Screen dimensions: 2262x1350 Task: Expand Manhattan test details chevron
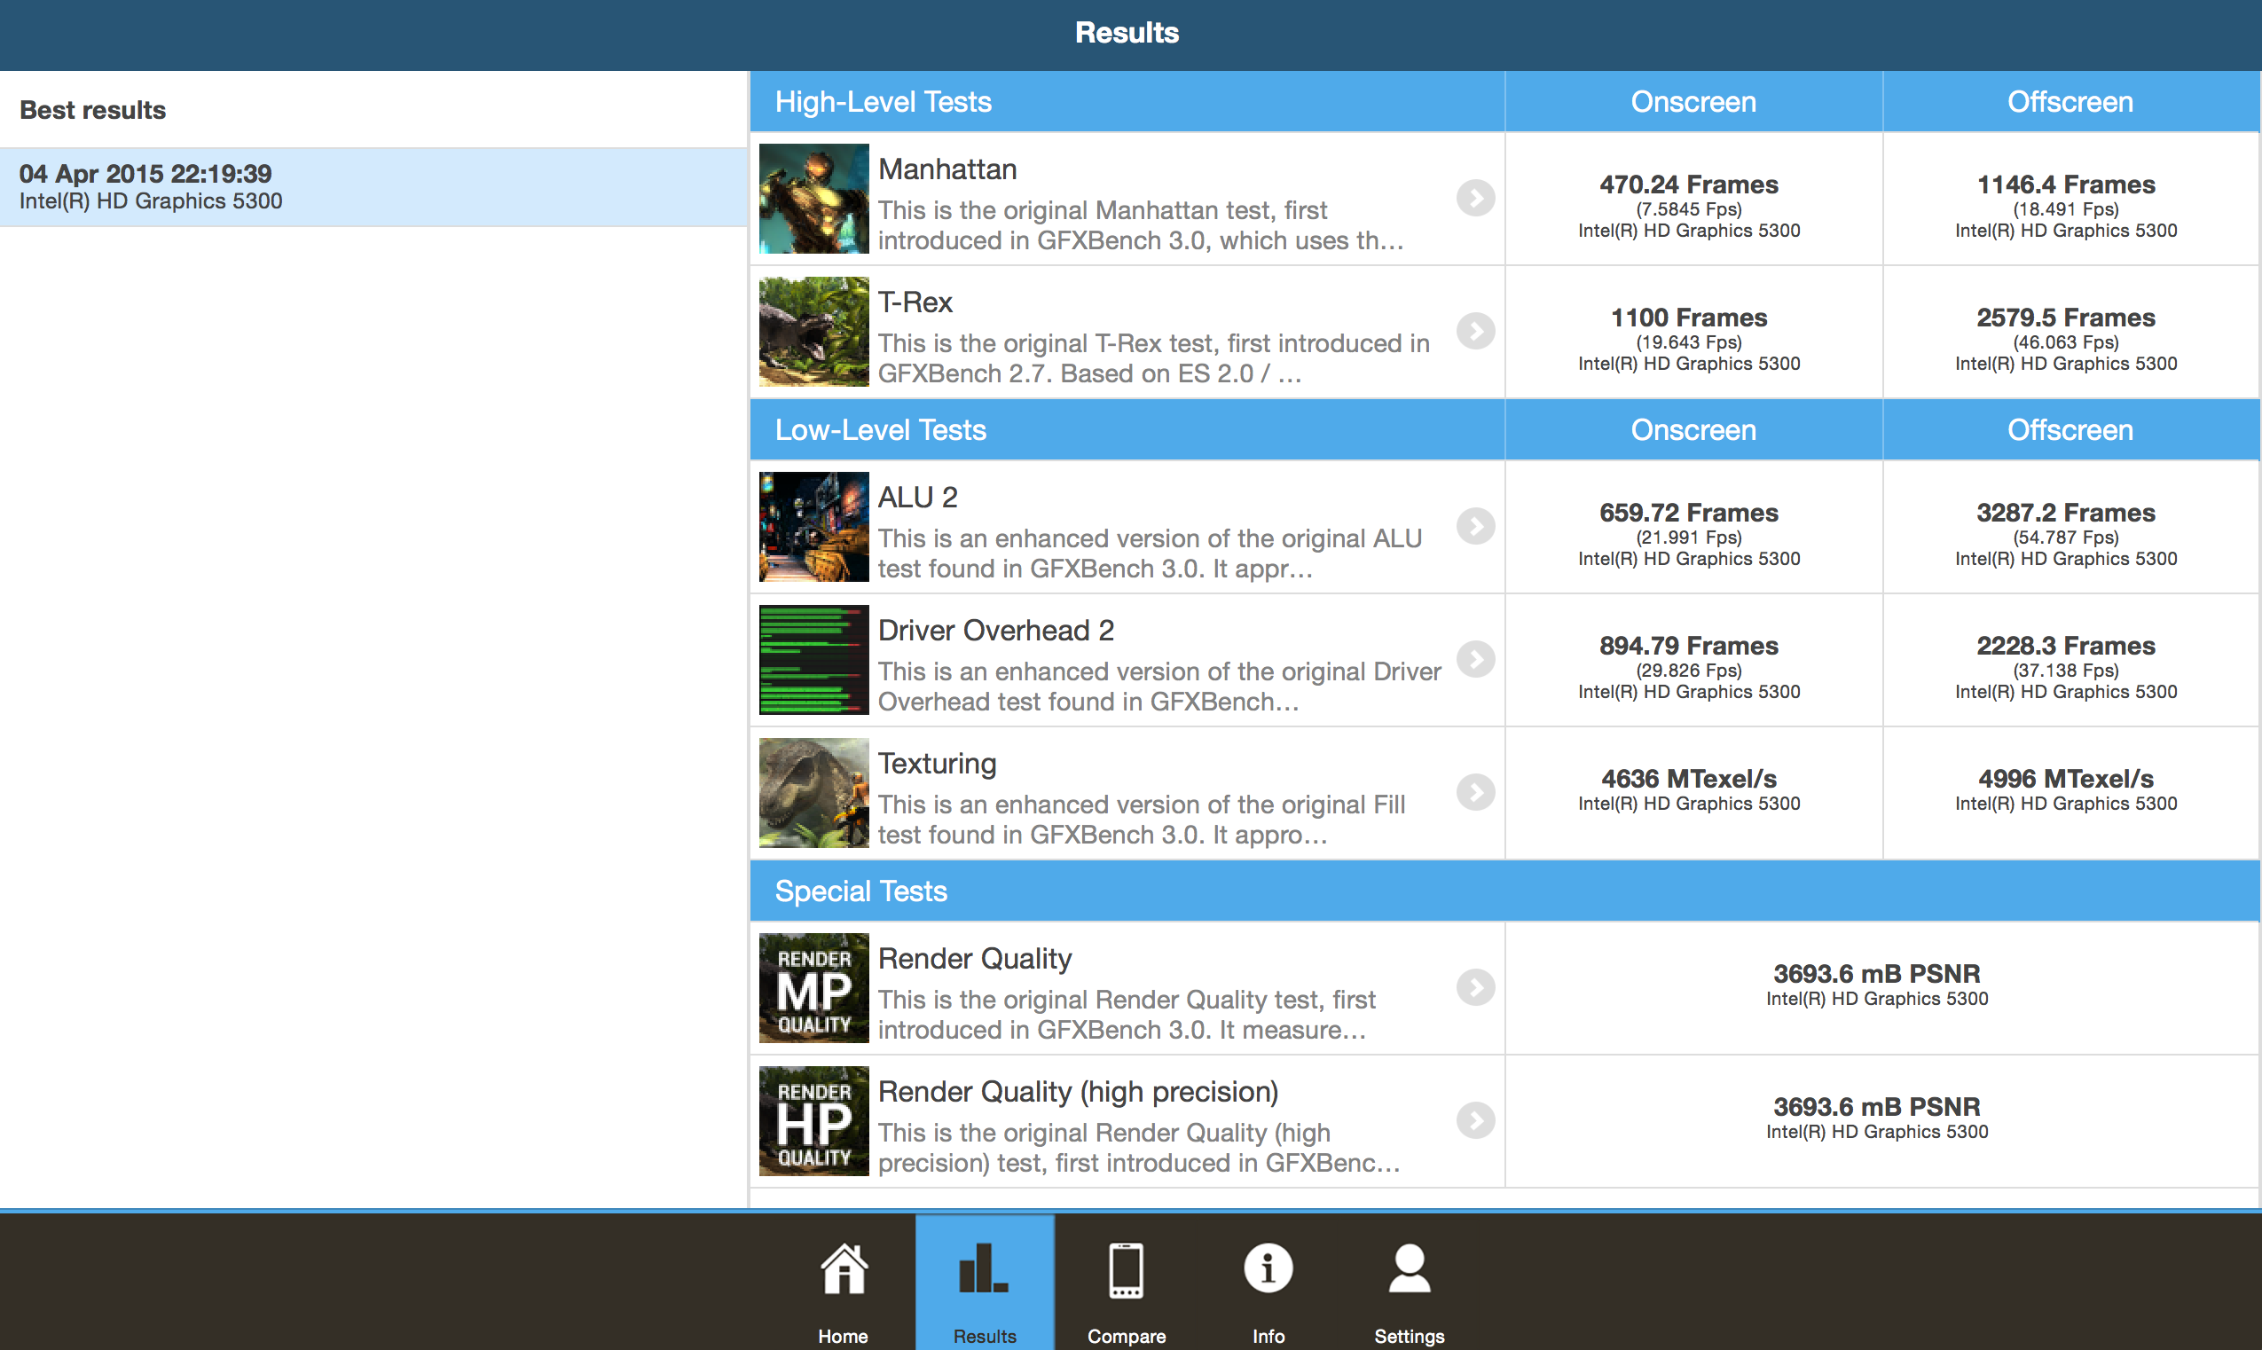[1475, 199]
